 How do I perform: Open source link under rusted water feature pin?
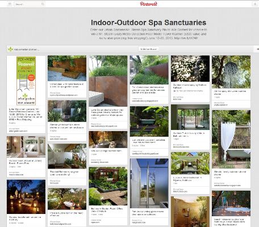(64, 95)
